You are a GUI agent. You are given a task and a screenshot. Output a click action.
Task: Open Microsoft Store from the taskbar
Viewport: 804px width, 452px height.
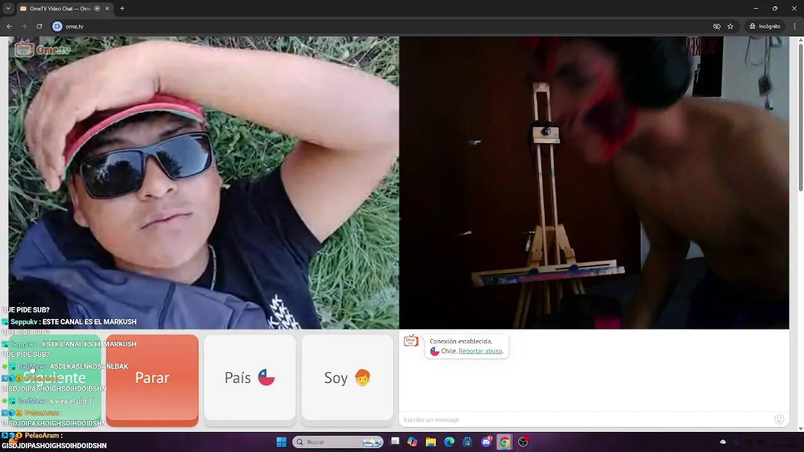(467, 442)
